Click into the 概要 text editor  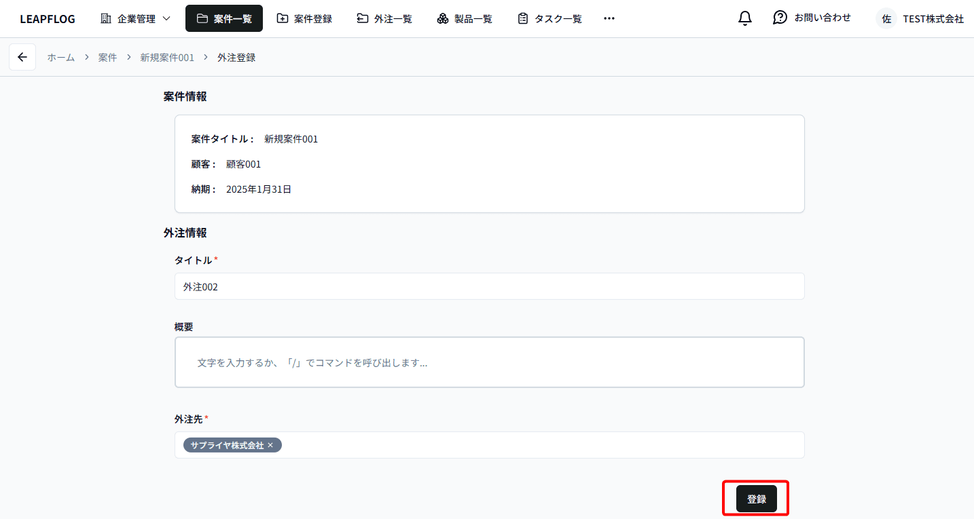[x=489, y=363]
